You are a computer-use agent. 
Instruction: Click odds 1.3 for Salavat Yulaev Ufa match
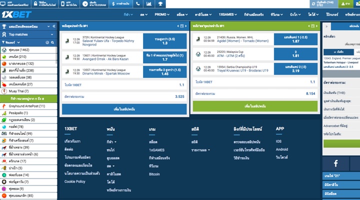(x=165, y=41)
